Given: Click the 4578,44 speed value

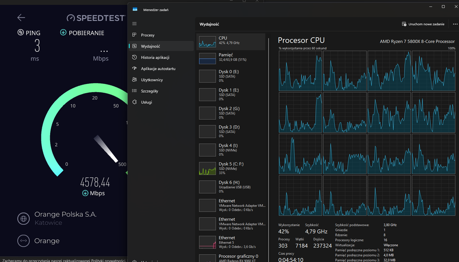Looking at the screenshot, I should click(x=95, y=183).
